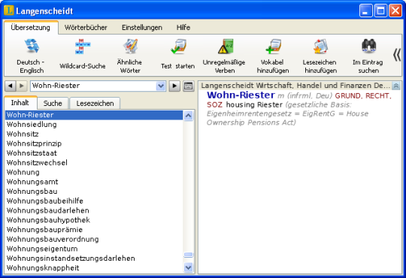Open the on-screen keyboard icon
406x278 pixels.
[188, 86]
